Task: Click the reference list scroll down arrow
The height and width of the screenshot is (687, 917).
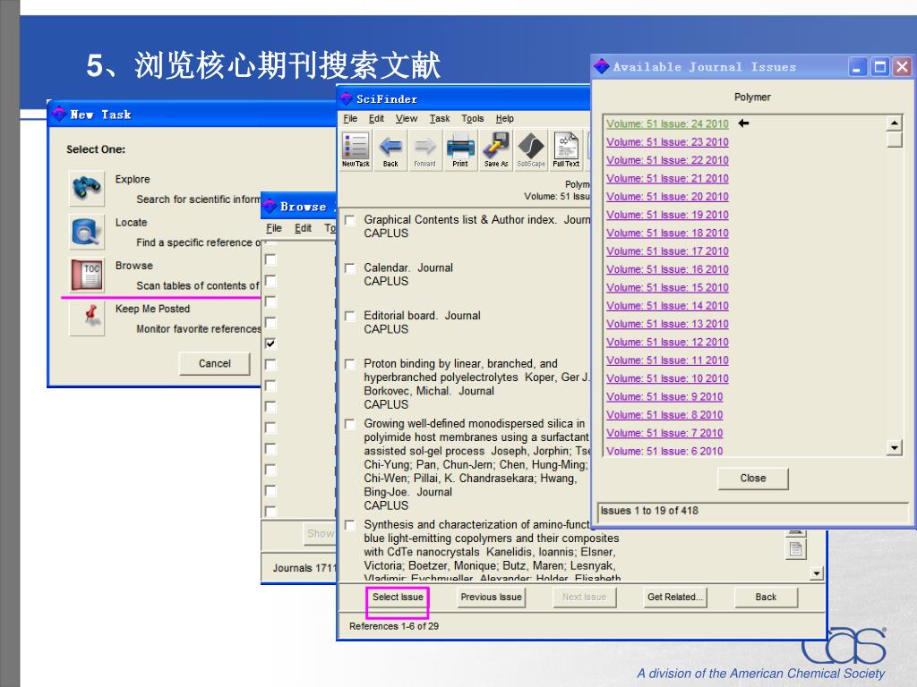Action: [817, 573]
